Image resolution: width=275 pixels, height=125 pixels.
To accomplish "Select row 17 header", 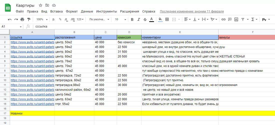I will pos(5,113).
